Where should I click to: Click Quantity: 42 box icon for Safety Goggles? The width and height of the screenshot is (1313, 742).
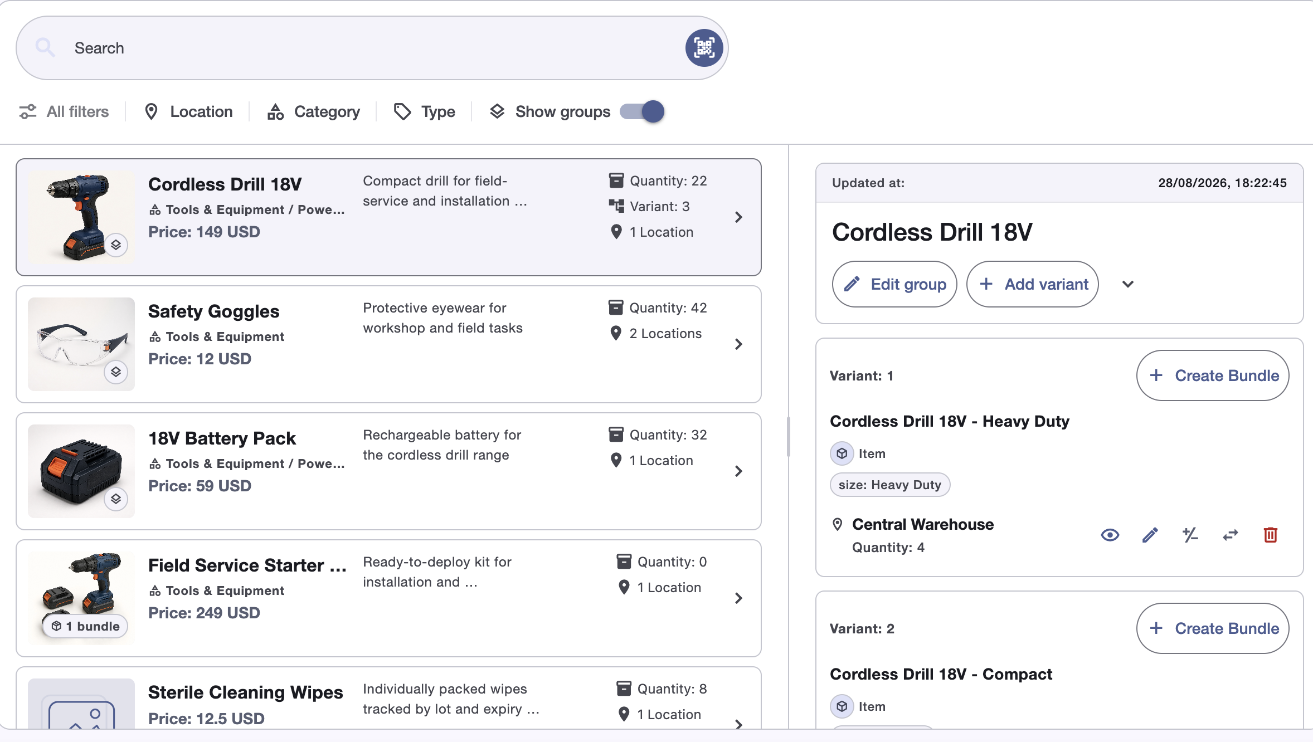pyautogui.click(x=616, y=307)
